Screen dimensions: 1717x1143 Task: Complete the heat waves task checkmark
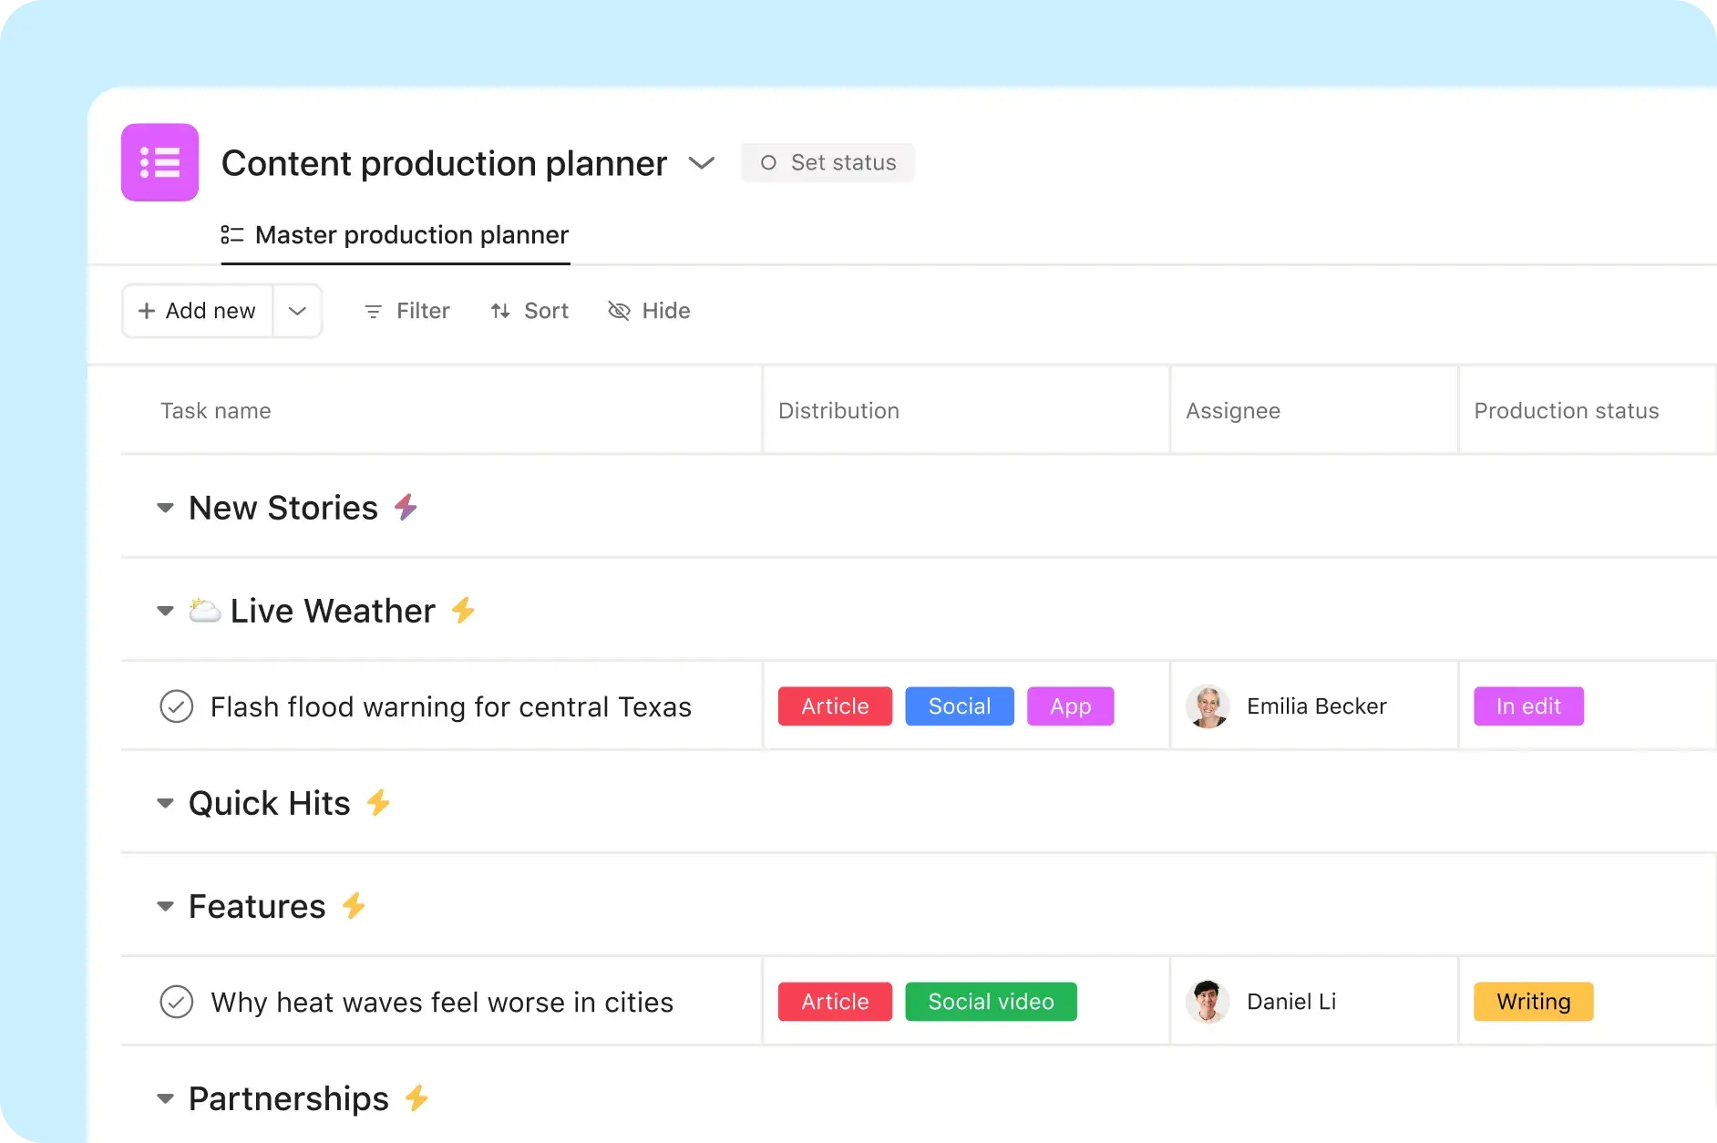coord(176,1001)
